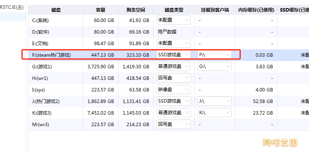
Task: Click the 1,131.41 GB free space cell
Action: coord(136,101)
